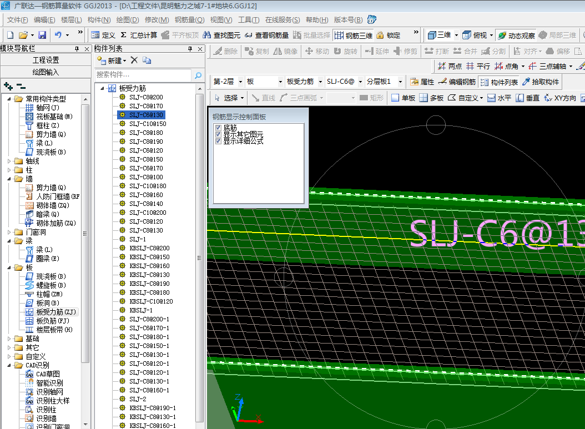This screenshot has height=429, width=585.
Task: Close the 构件列表 panel
Action: click(x=200, y=49)
